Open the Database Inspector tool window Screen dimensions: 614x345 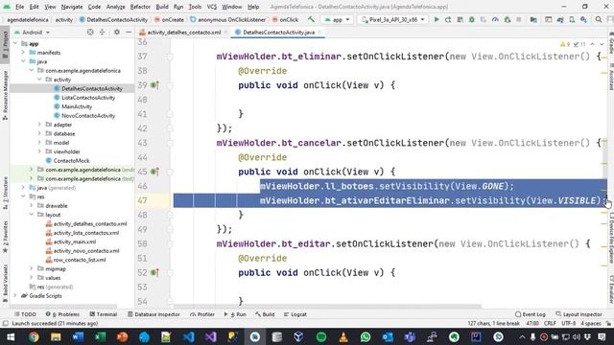(x=153, y=314)
